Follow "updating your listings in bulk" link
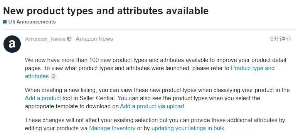Viewport: 298px width, 139px height. 188,128
